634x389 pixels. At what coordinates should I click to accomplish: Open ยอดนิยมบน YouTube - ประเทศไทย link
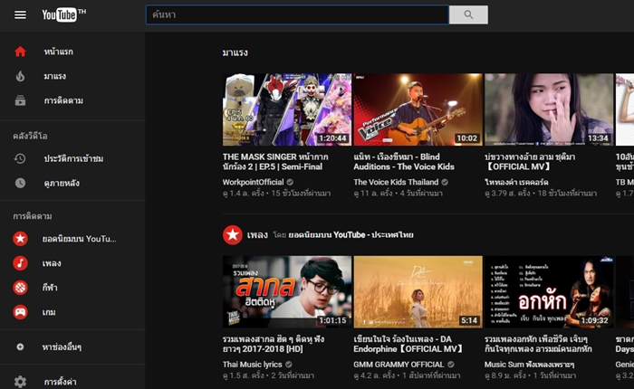[x=351, y=234]
